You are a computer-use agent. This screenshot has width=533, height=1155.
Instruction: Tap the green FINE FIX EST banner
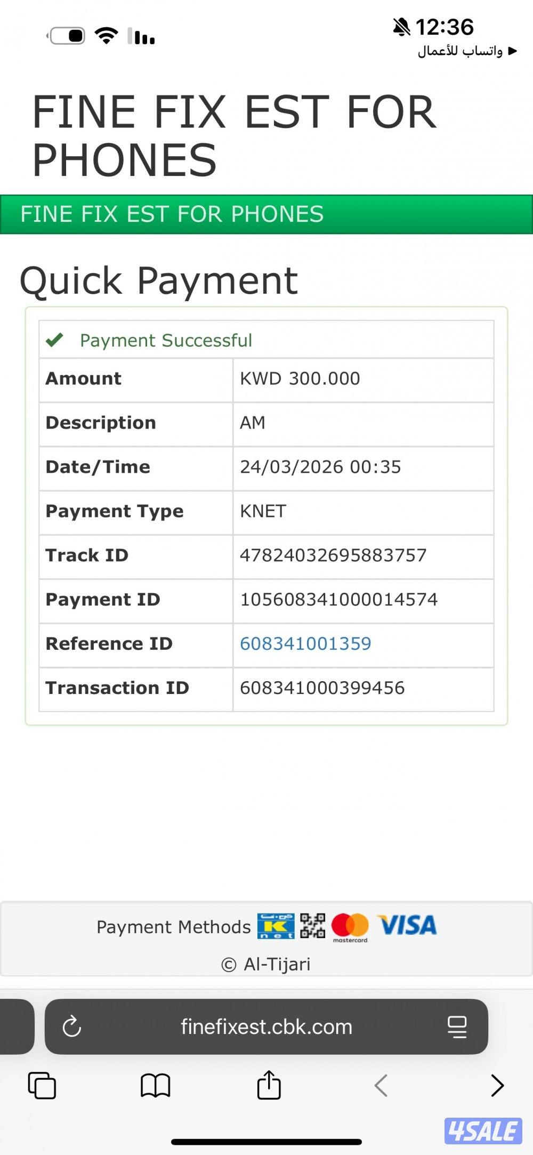[x=266, y=214]
